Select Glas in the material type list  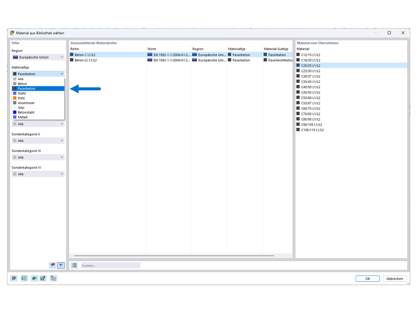click(x=38, y=108)
